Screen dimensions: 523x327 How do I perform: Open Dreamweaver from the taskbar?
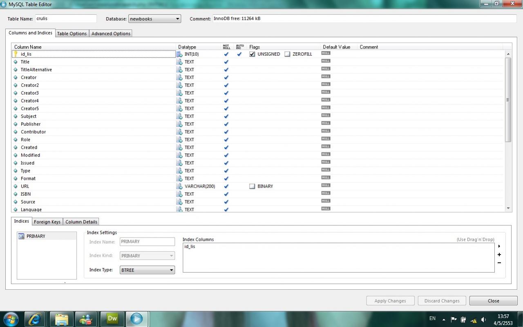pyautogui.click(x=112, y=319)
